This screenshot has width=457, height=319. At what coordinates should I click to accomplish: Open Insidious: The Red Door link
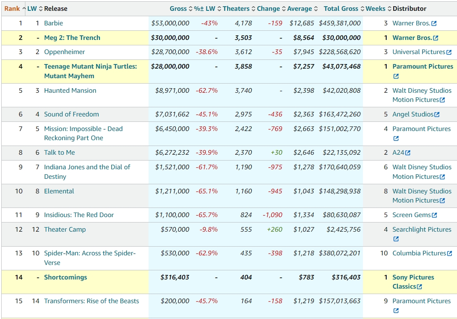coord(79,215)
